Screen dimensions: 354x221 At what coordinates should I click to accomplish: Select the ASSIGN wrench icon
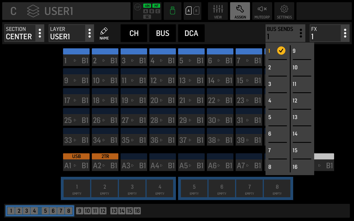240,11
